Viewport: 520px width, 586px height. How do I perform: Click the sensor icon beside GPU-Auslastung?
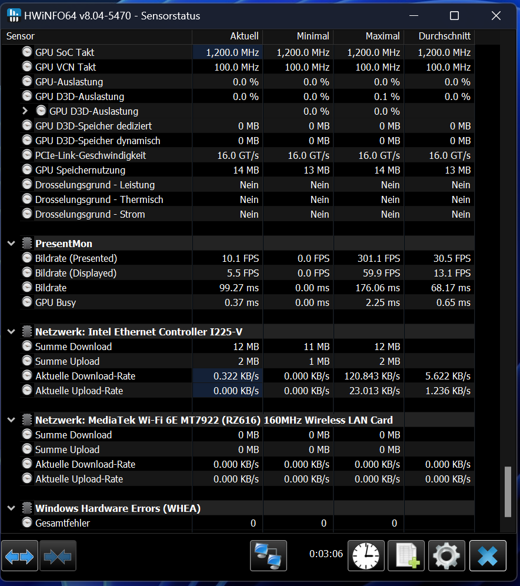[x=27, y=81]
